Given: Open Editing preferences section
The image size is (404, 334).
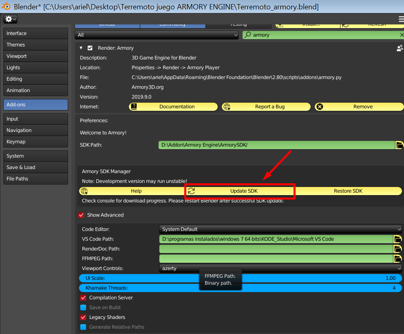Looking at the screenshot, I should 35,79.
